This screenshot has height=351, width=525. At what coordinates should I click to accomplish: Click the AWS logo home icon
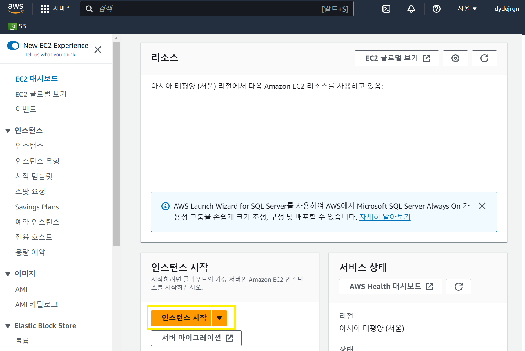tap(16, 9)
